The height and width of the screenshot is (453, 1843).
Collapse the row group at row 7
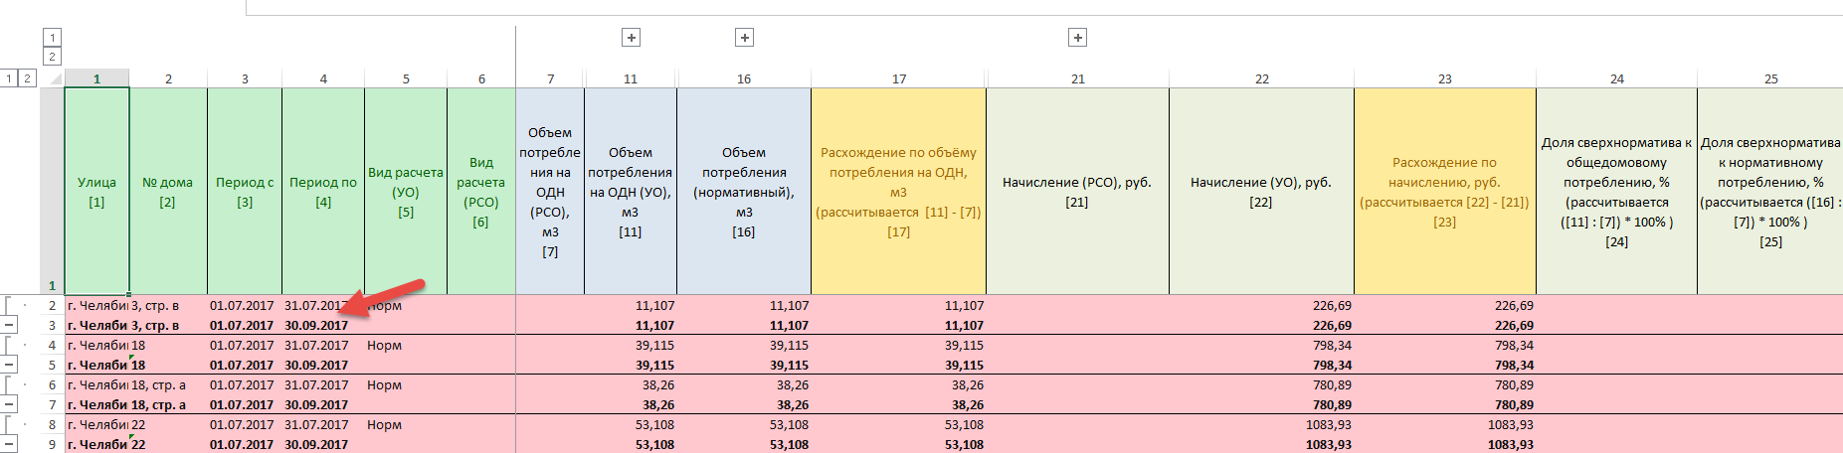pyautogui.click(x=9, y=404)
